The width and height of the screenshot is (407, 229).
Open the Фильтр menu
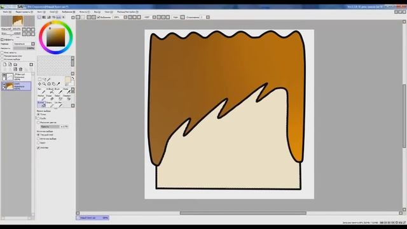tap(85, 12)
